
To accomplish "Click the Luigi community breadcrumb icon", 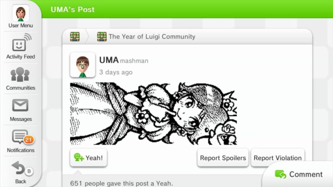I will (x=75, y=37).
